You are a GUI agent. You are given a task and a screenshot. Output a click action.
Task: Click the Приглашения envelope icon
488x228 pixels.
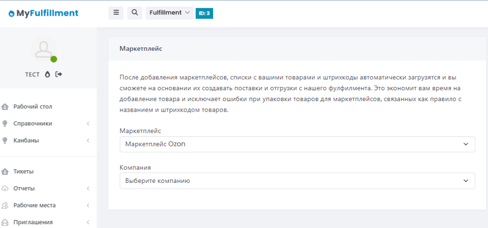tap(5, 222)
